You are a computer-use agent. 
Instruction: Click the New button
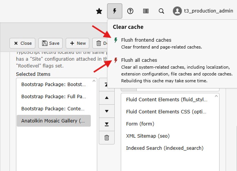pos(77,43)
